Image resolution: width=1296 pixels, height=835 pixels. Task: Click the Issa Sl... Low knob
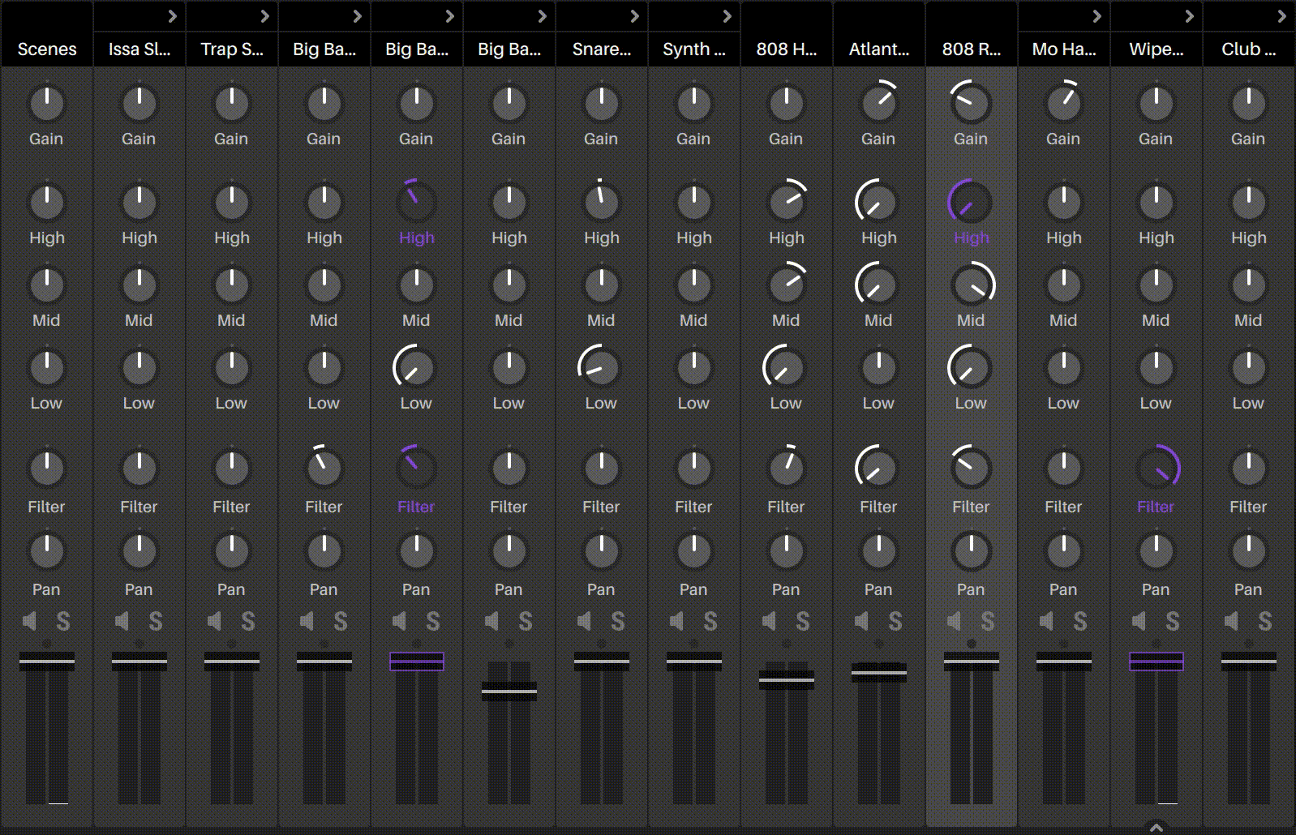(x=139, y=368)
